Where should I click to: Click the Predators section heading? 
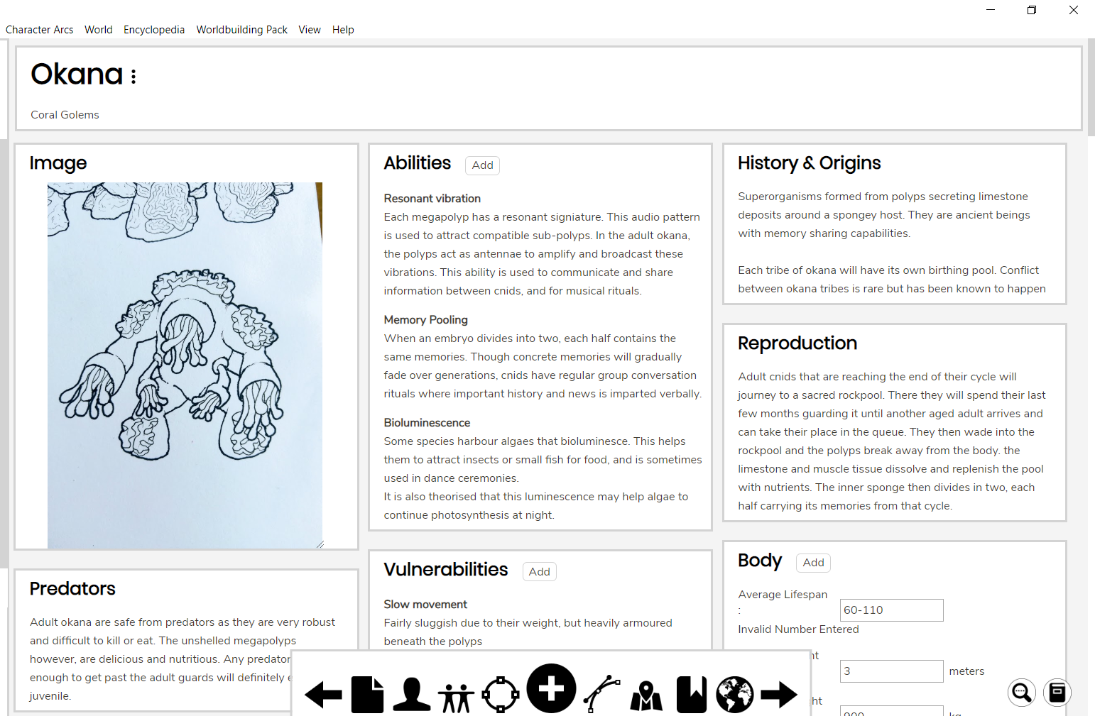point(72,589)
